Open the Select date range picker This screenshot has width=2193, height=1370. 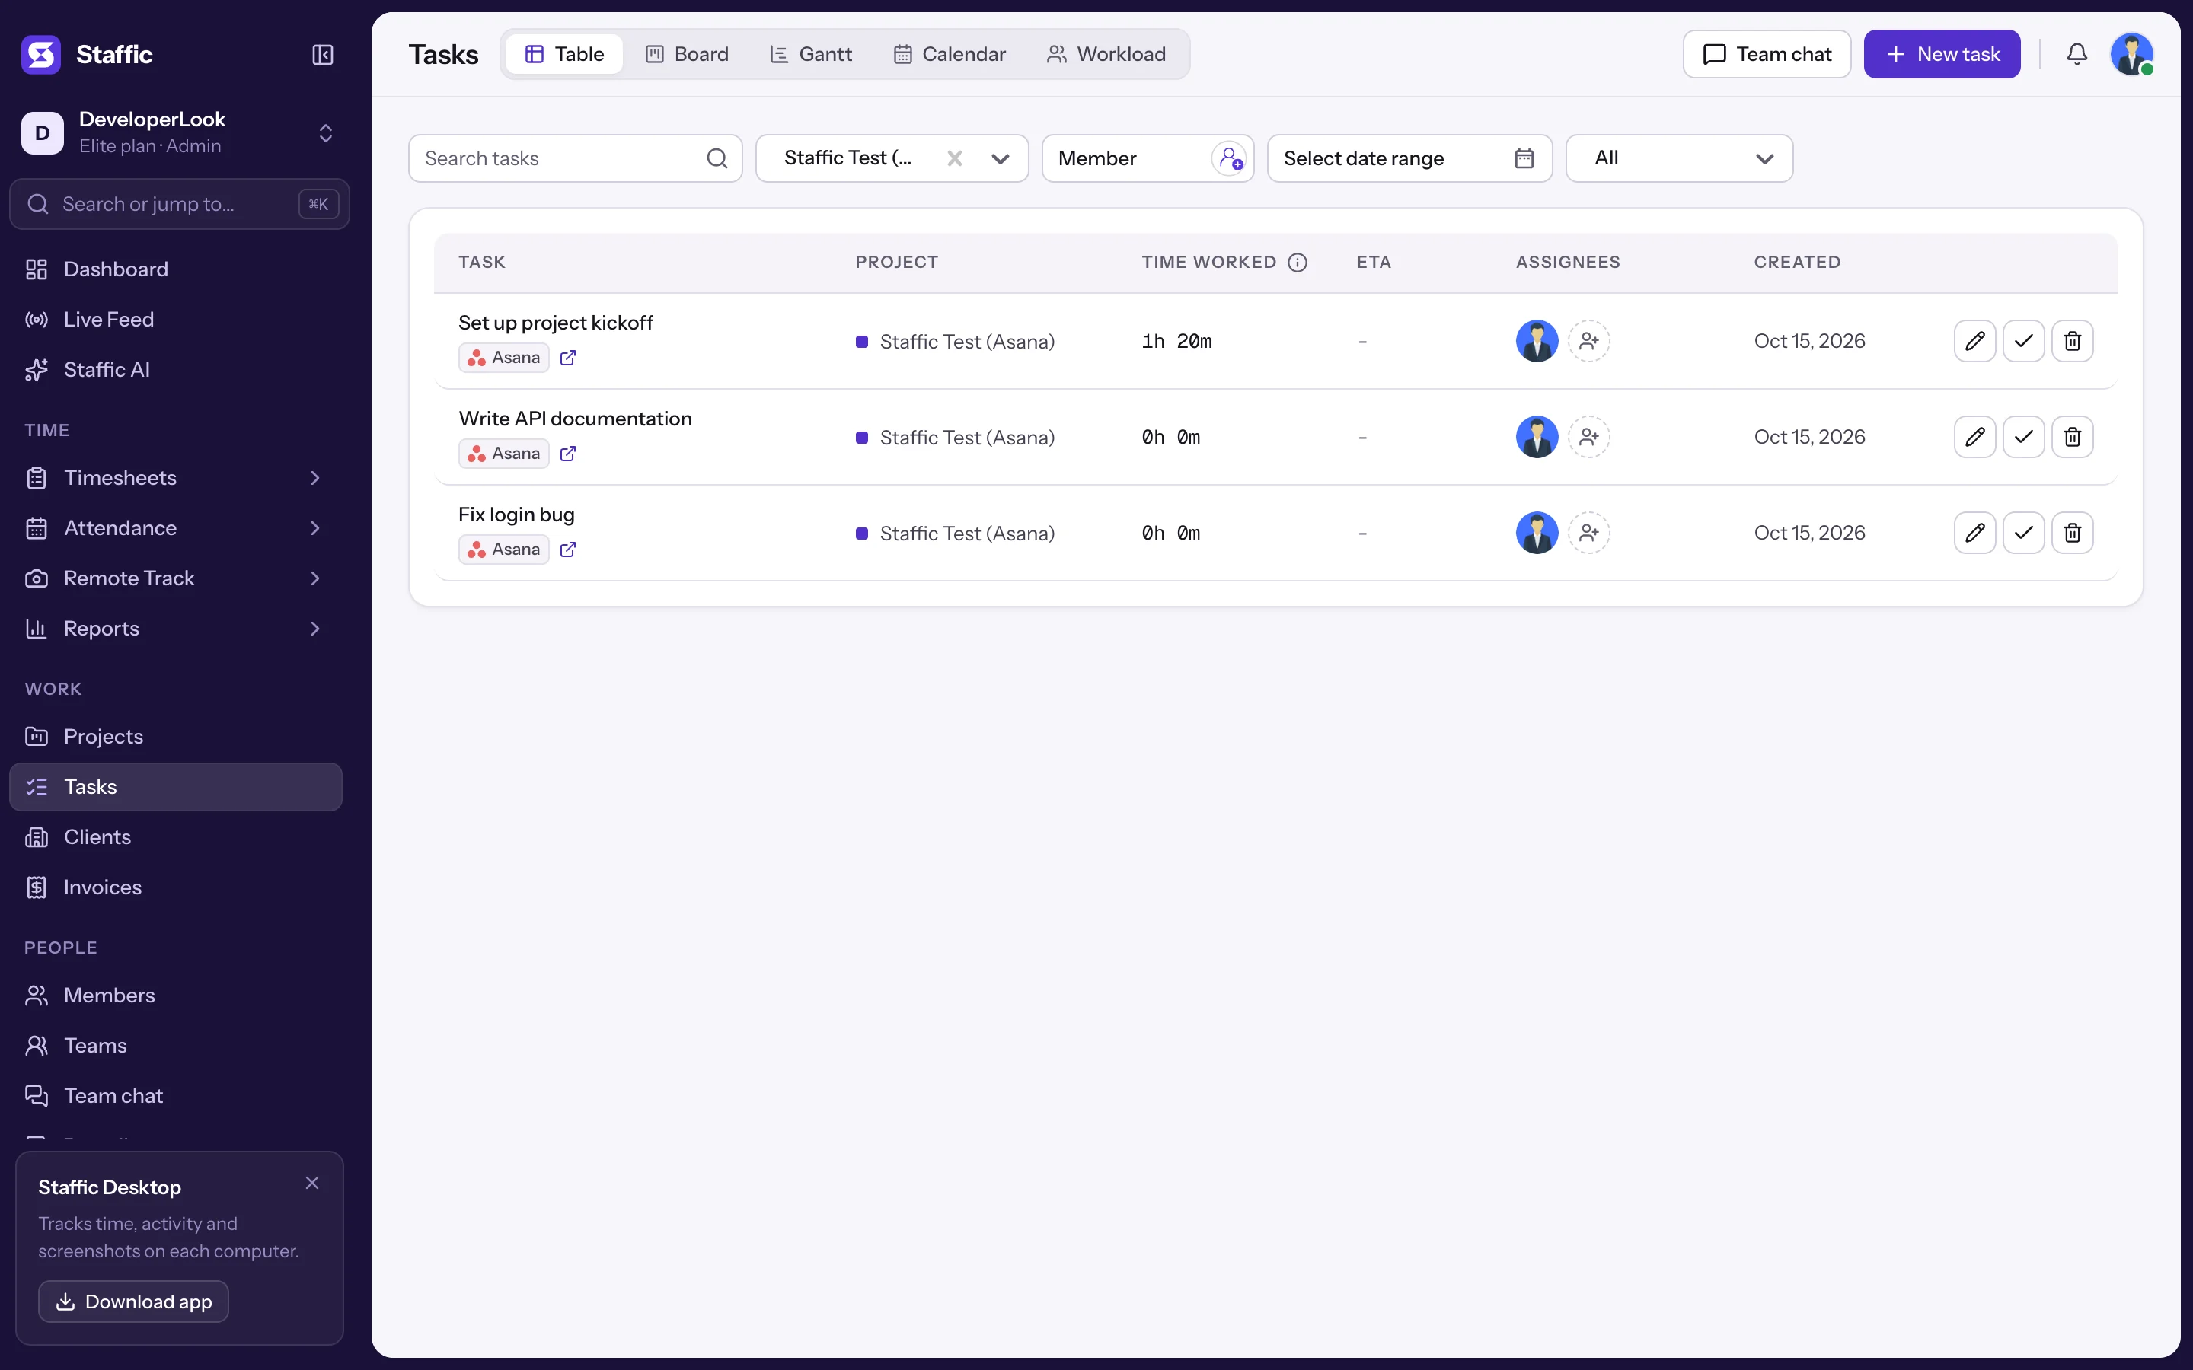coord(1409,158)
